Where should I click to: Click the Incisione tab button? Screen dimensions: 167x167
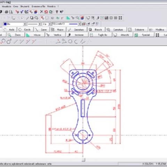pyautogui.click(x=77, y=35)
